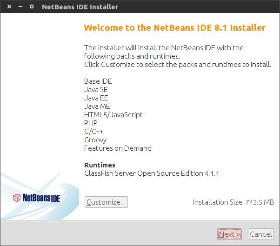Viewport: 280px width, 246px height.
Task: Select the 'Java EE' pack text
Action: point(96,98)
